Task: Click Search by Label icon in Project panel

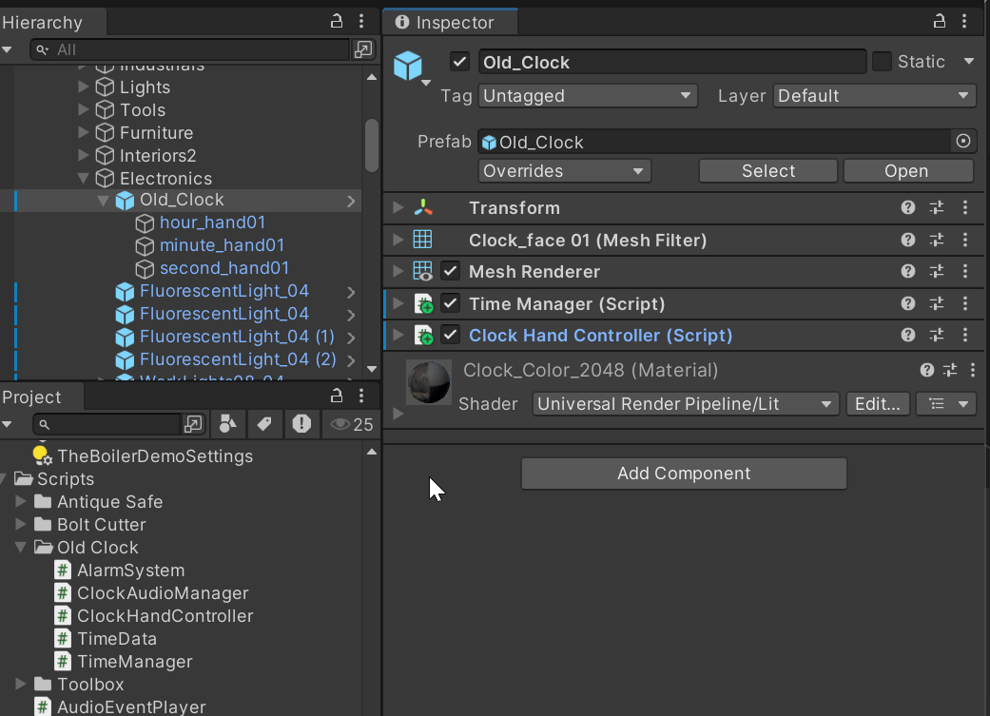Action: coord(264,424)
